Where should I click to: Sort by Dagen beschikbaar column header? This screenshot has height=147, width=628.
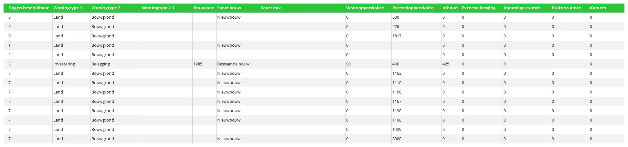click(x=28, y=8)
